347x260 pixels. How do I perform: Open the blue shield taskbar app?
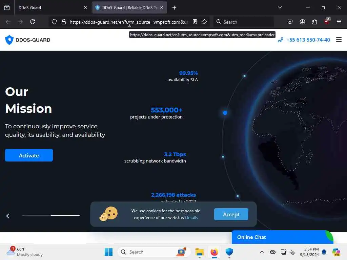coord(229,252)
